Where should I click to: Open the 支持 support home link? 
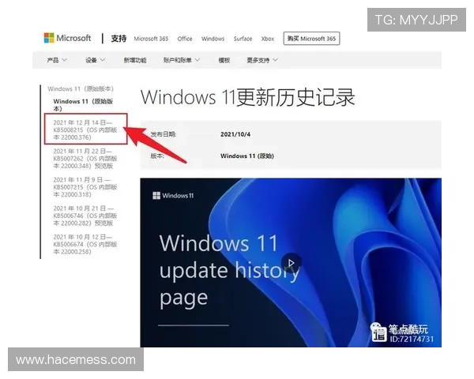pyautogui.click(x=118, y=39)
